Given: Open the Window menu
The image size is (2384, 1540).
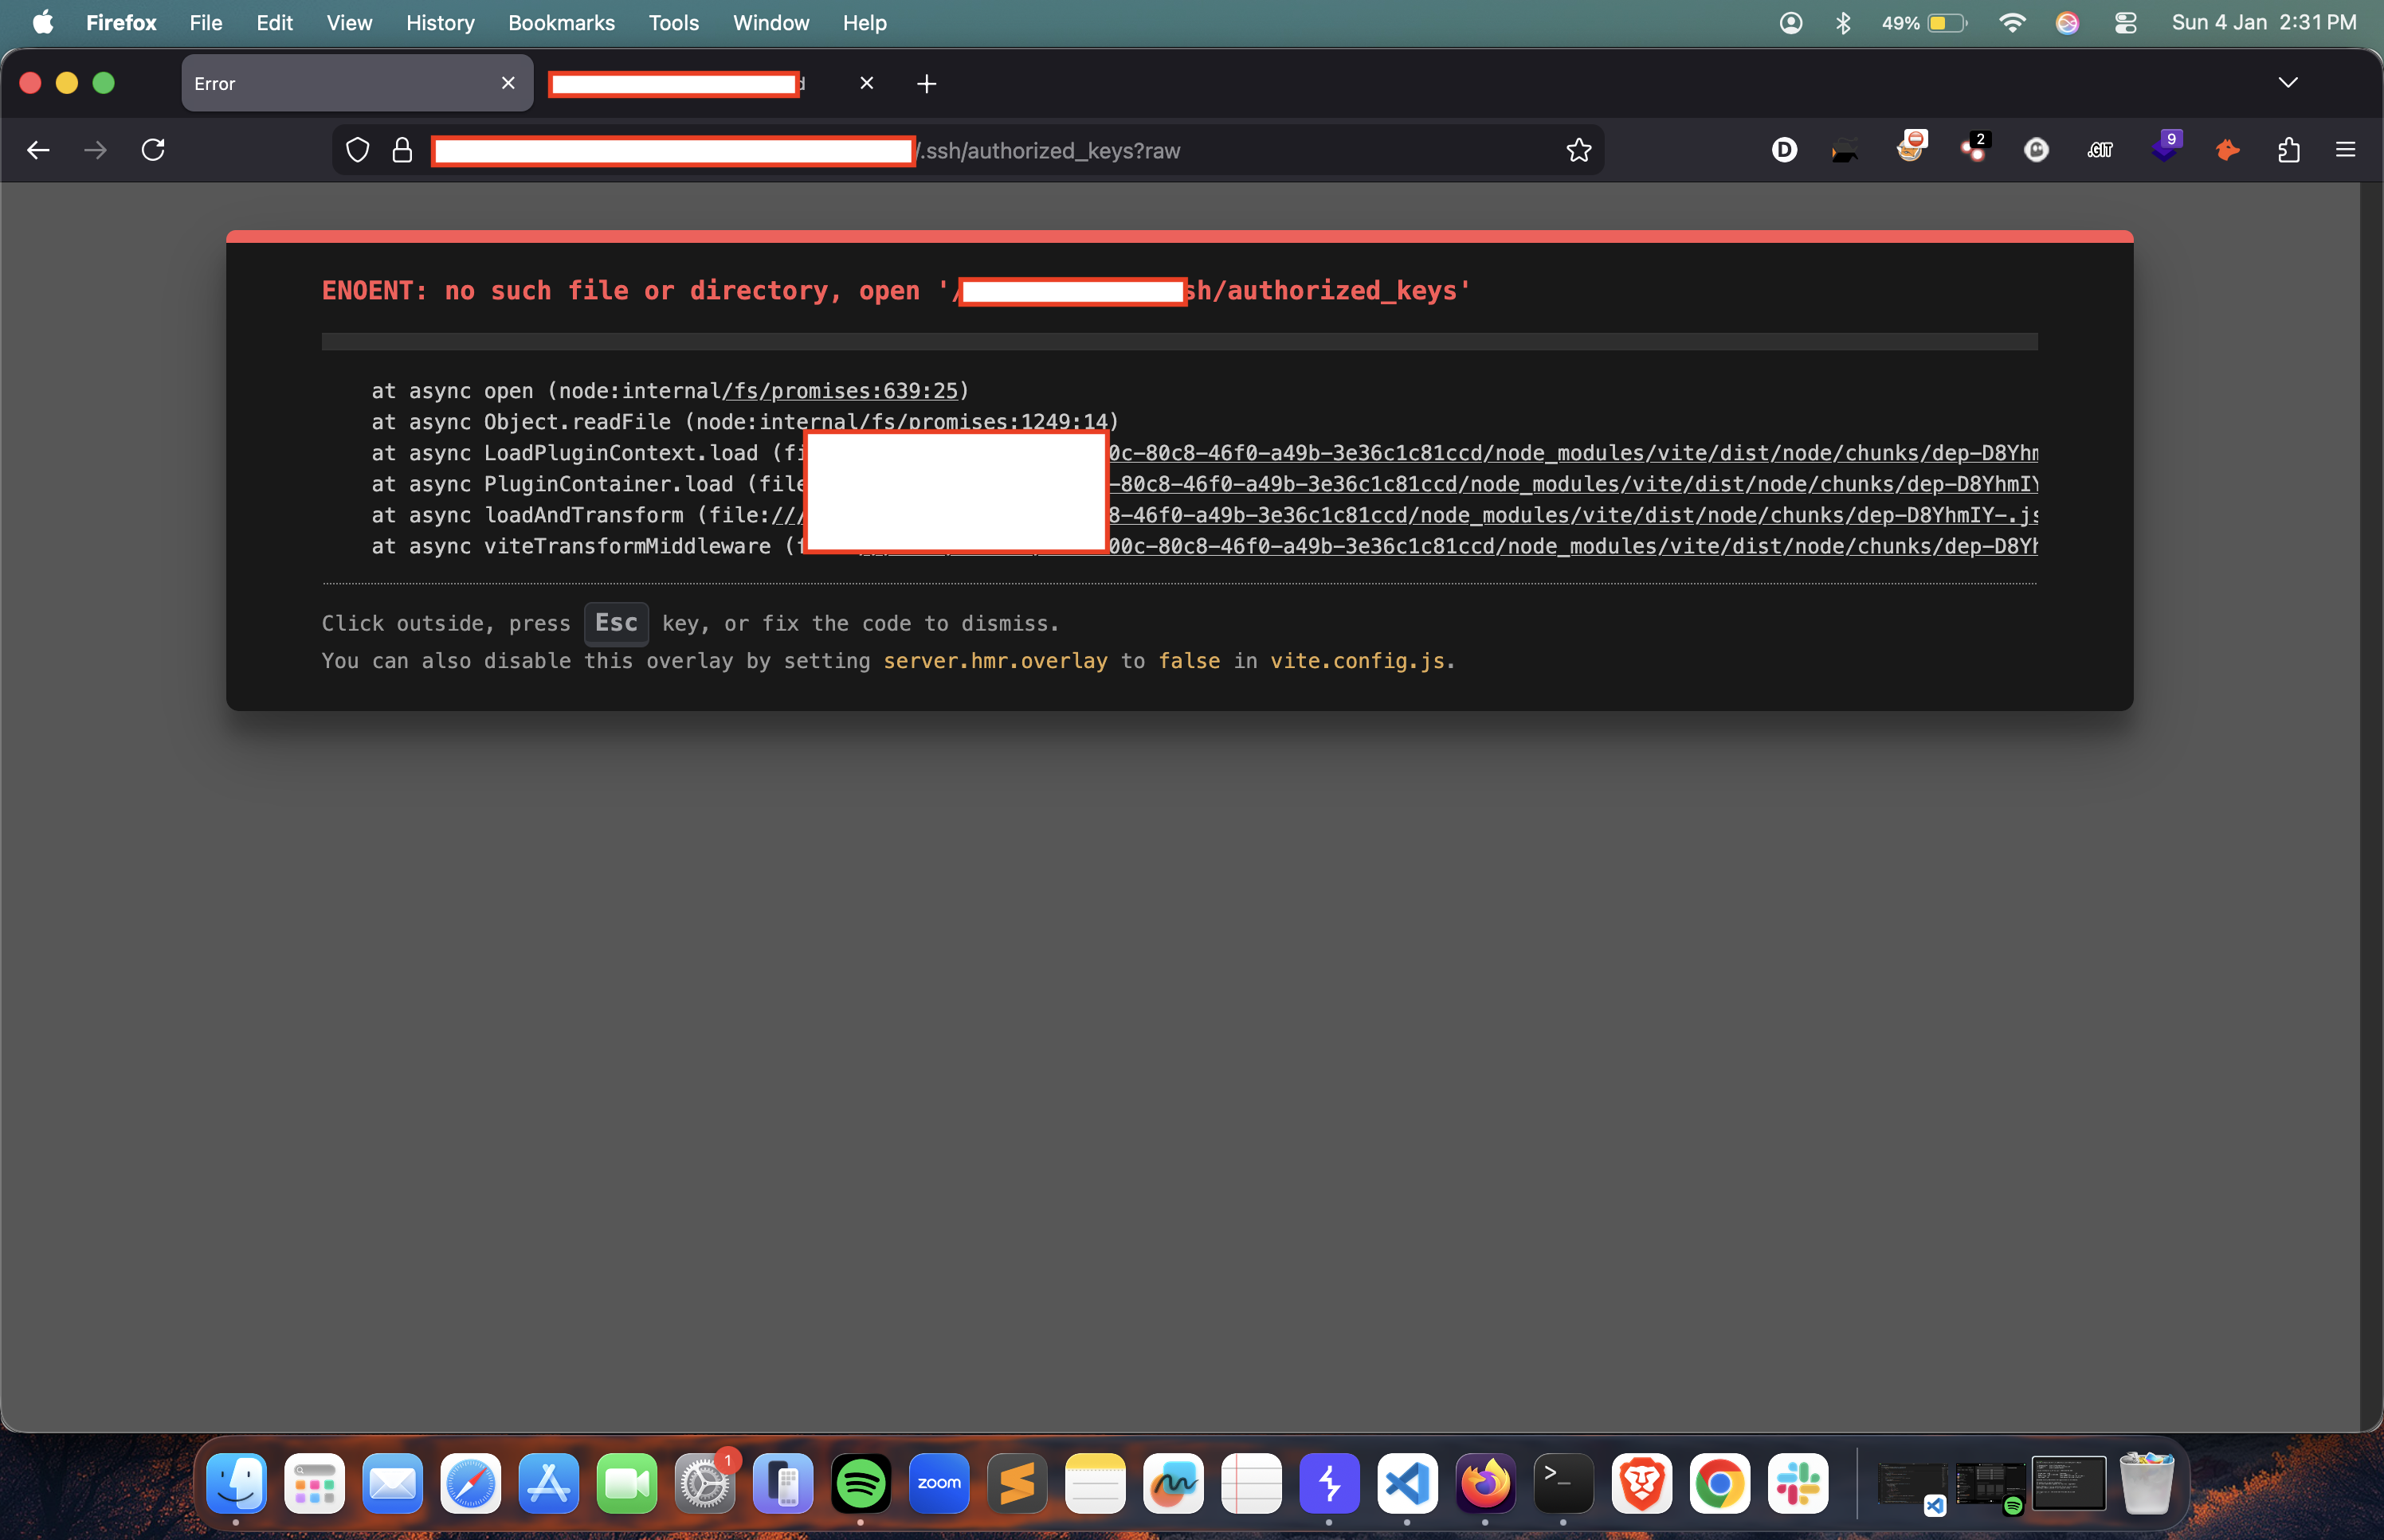Looking at the screenshot, I should (x=770, y=23).
